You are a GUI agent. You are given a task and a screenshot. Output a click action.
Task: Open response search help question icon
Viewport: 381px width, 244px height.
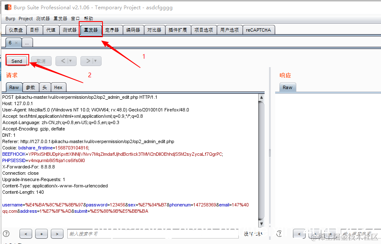[279, 233]
